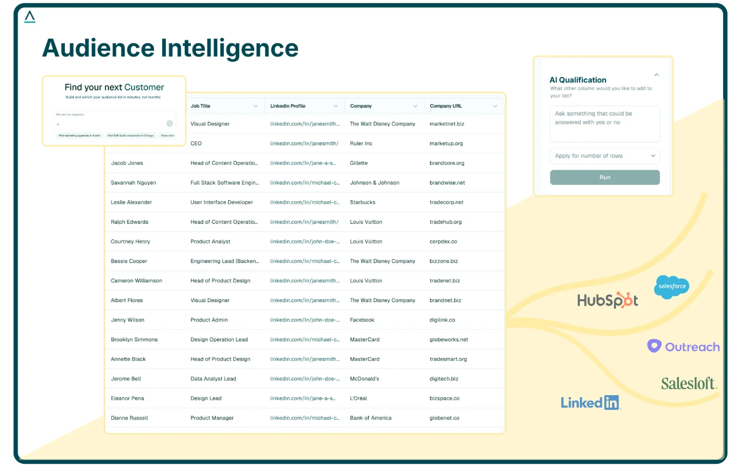
Task: Click the Outreach logo
Action: [683, 347]
